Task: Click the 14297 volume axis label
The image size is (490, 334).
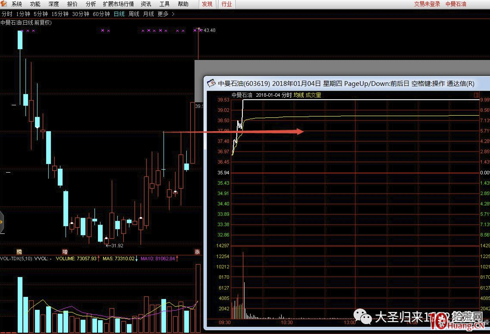Action: coord(223,246)
